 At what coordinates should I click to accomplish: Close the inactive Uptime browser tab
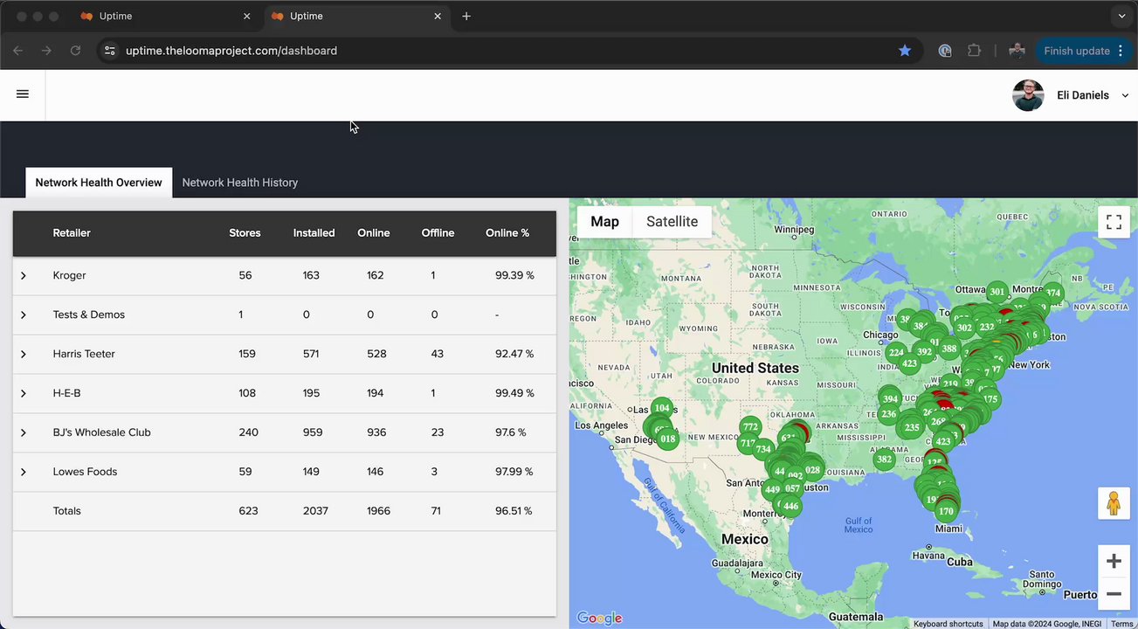247,16
